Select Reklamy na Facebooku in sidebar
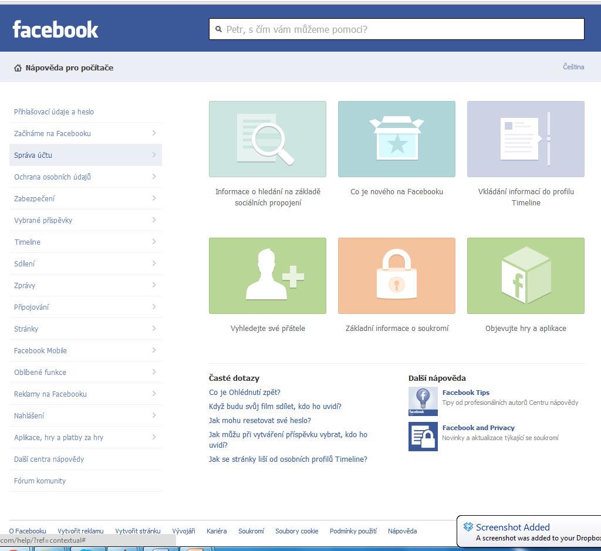This screenshot has height=551, width=601. [x=86, y=394]
